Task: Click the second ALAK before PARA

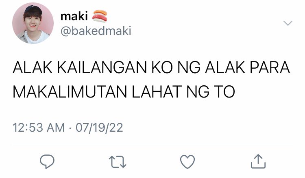Action: 225,67
